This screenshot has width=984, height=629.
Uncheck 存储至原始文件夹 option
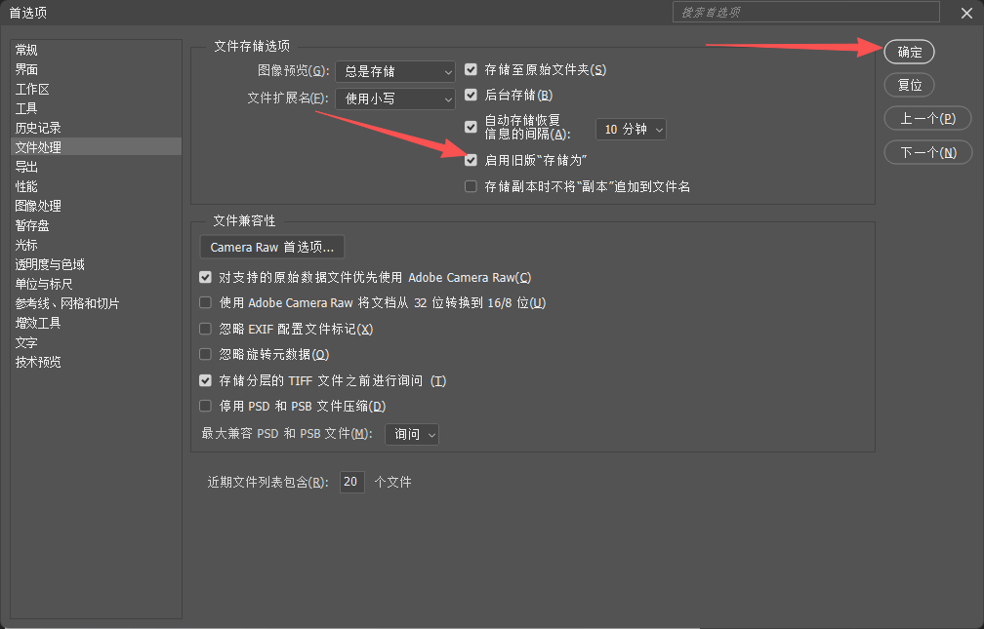point(471,70)
